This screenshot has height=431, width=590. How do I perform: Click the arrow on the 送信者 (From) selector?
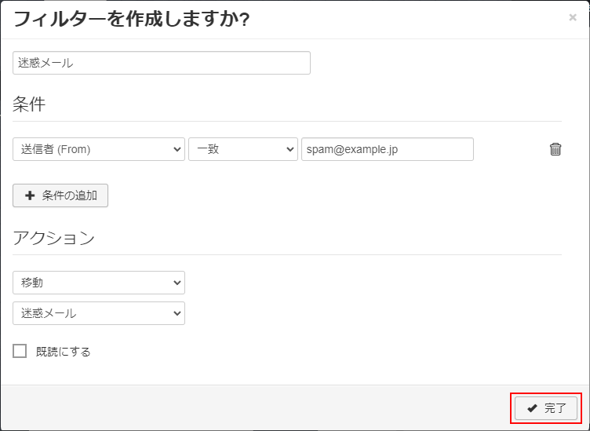175,149
